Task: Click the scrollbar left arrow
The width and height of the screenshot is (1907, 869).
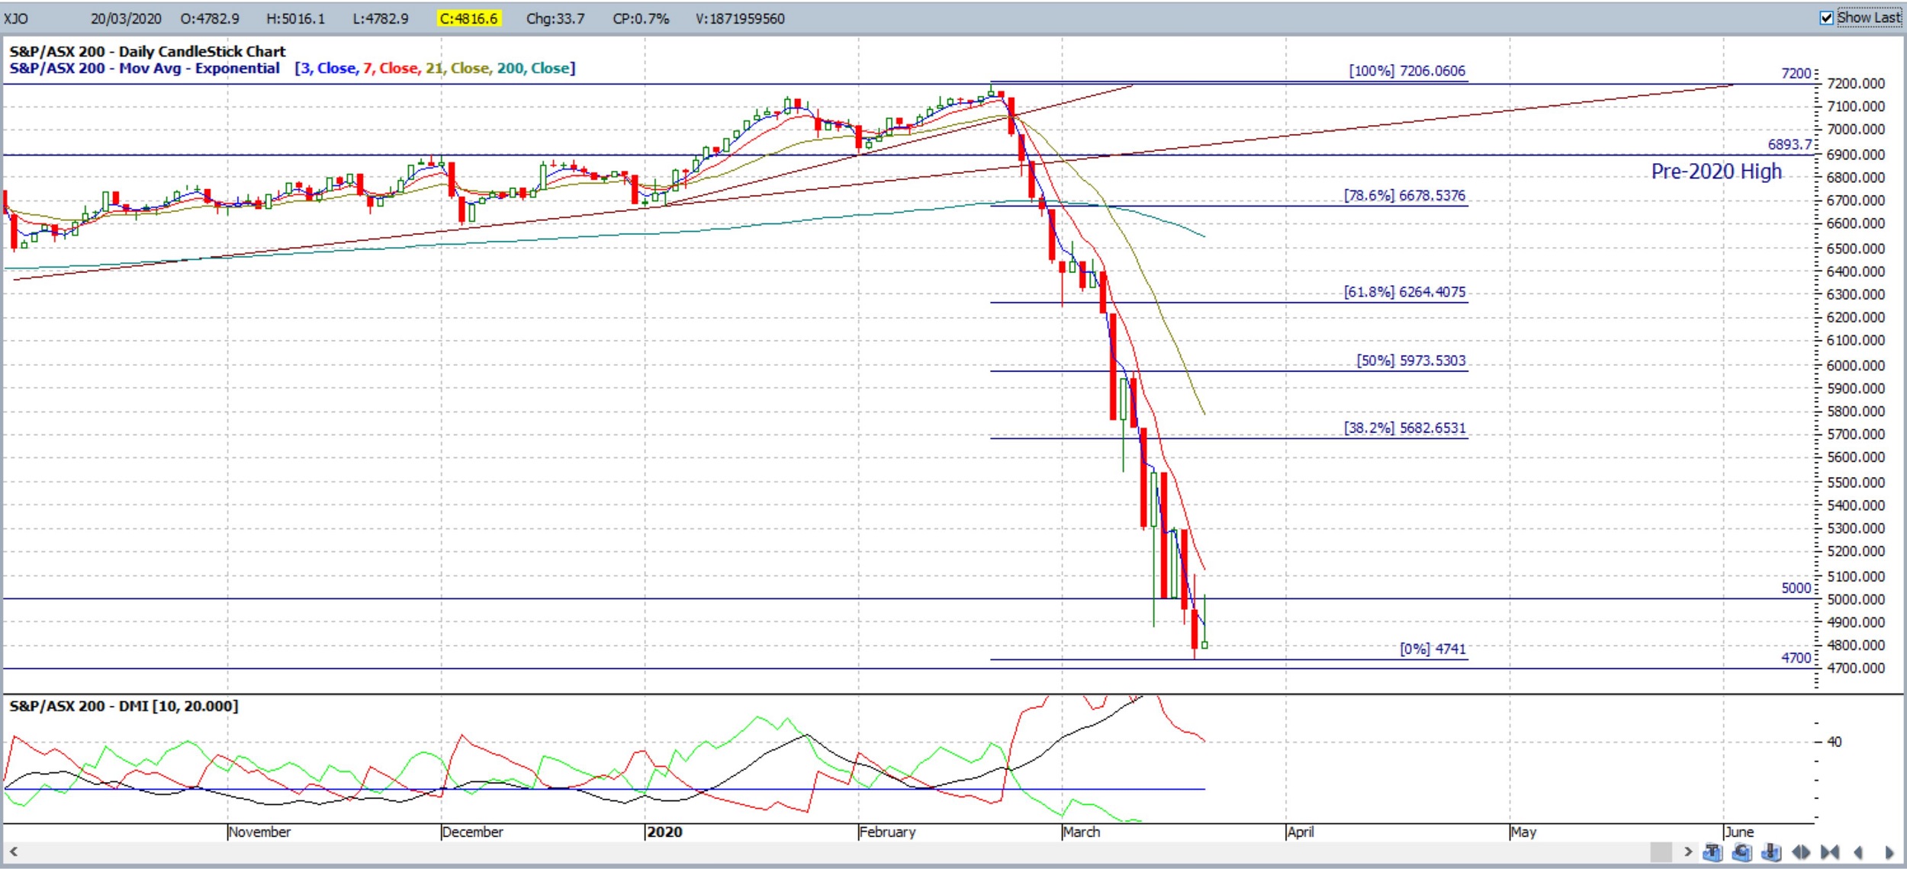Action: click(13, 851)
